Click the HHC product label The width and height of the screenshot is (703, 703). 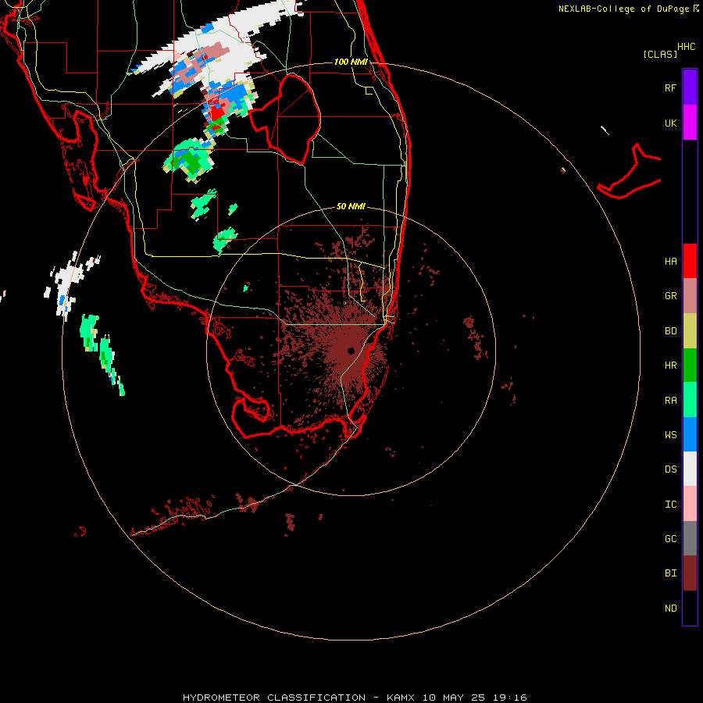coord(686,46)
